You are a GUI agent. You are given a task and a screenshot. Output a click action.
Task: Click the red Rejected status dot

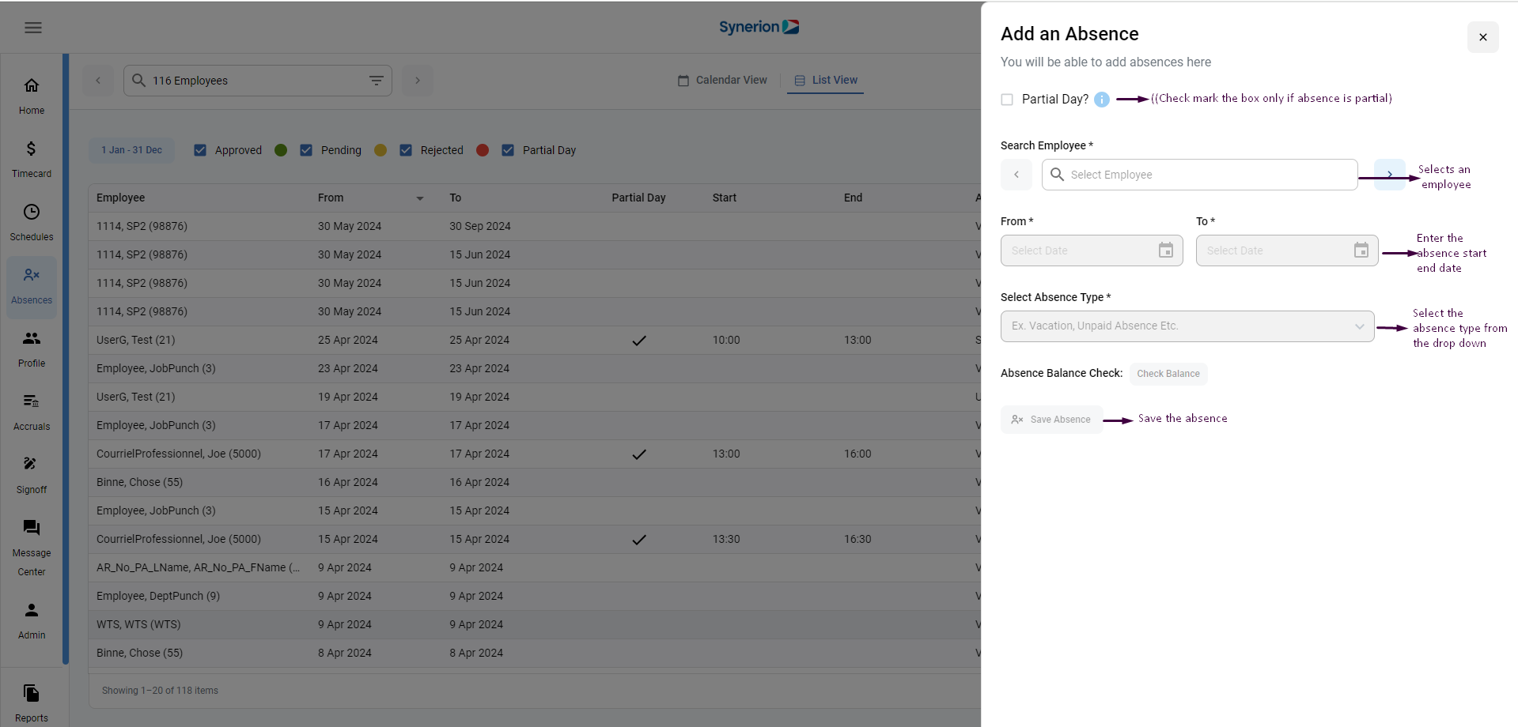tap(483, 150)
